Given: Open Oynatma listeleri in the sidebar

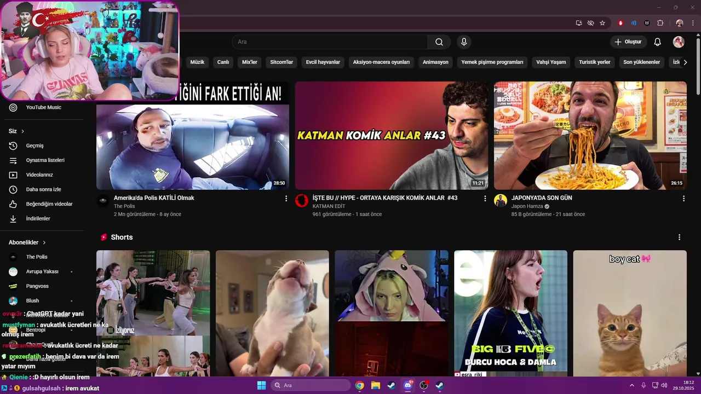Looking at the screenshot, I should click(x=44, y=160).
